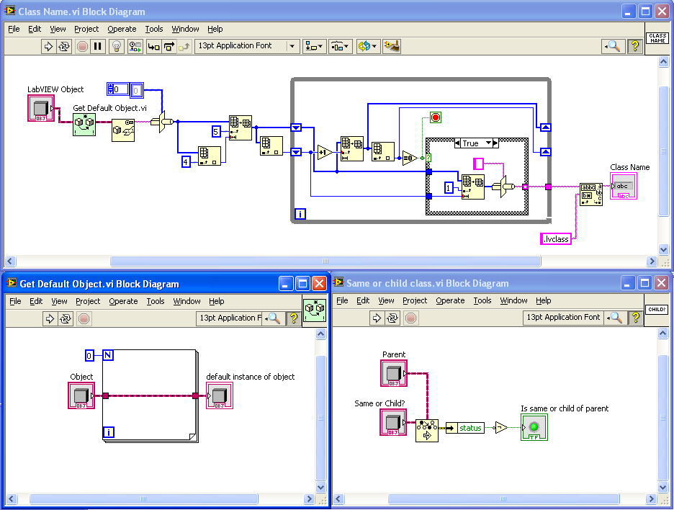Open Operate menu in Same or child class.vi
674x510 pixels.
pyautogui.click(x=450, y=300)
